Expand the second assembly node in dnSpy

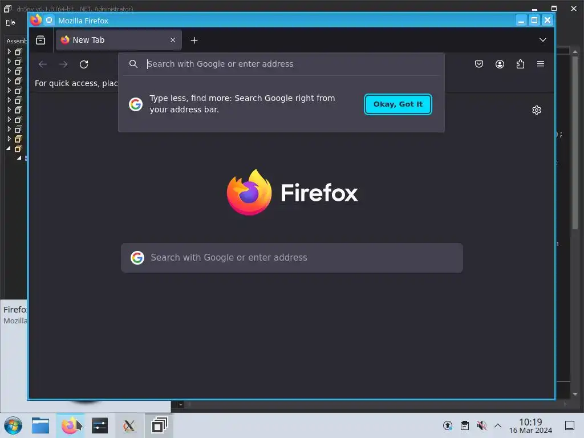pos(9,61)
